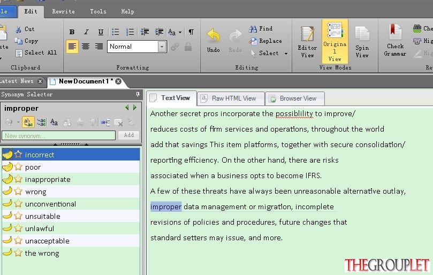The width and height of the screenshot is (433, 275).
Task: Favorite the 'unacceptable' synonym star
Action: (18, 240)
